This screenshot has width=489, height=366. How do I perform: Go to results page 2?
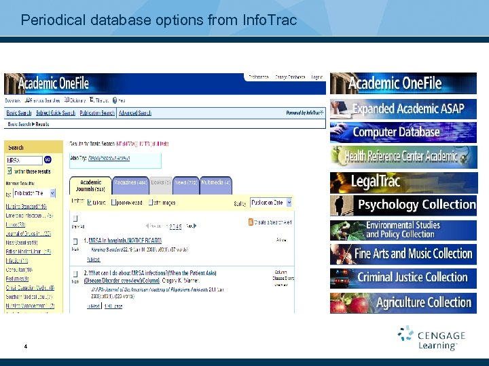point(171,226)
